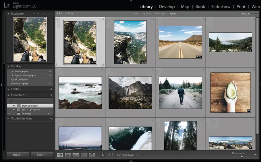Click develop adjustments badge on desert road photo
The width and height of the screenshot is (261, 162).
(201, 57)
